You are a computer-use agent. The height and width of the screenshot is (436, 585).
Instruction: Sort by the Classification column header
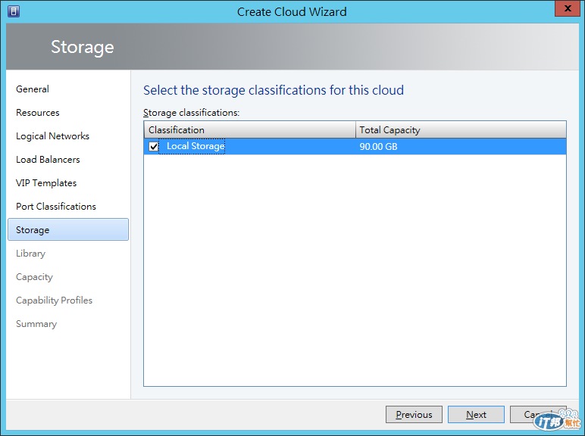click(249, 130)
